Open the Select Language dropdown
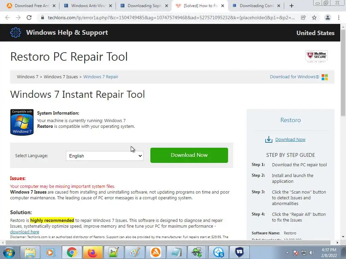Image resolution: width=346 pixels, height=259 pixels. [105, 156]
